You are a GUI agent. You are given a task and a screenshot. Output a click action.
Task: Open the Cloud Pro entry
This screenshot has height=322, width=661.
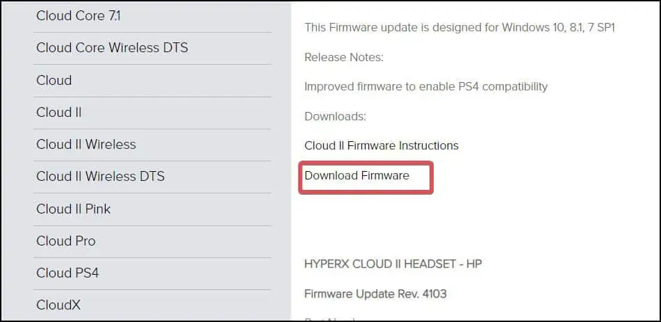(66, 241)
